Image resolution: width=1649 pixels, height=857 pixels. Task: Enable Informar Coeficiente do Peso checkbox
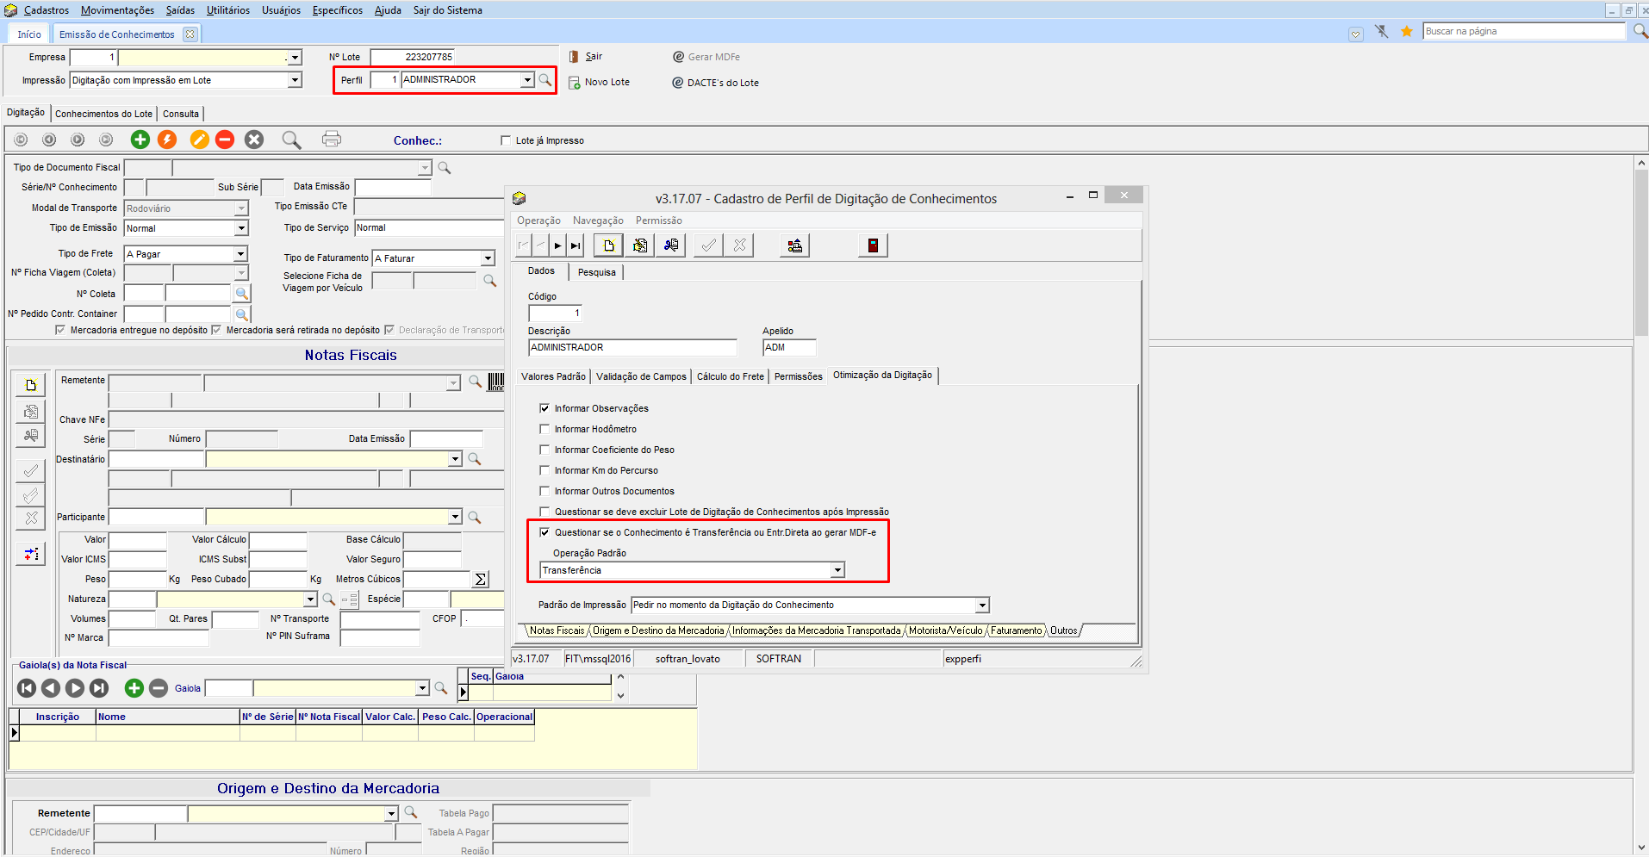(x=544, y=450)
